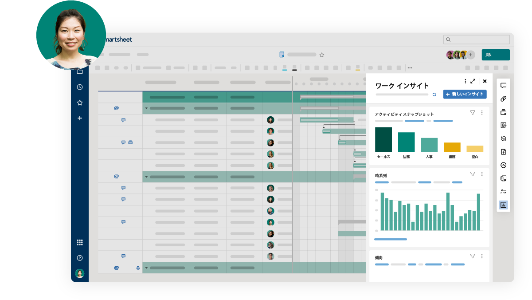Image resolution: width=532 pixels, height=300 pixels.
Task: Click the green Share button at top right
Action: tap(496, 55)
